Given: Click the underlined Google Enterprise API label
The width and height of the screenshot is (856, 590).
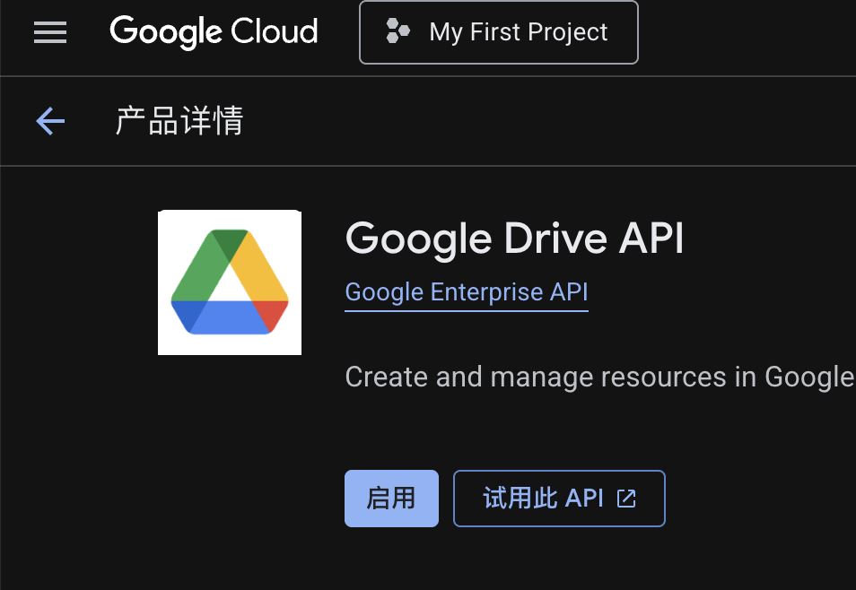Looking at the screenshot, I should 466,291.
